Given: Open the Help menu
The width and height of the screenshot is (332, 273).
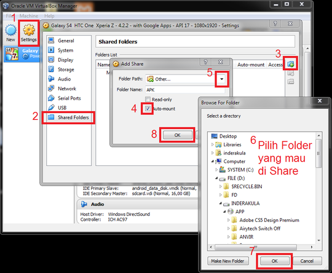Looking at the screenshot, I should pos(49,16).
